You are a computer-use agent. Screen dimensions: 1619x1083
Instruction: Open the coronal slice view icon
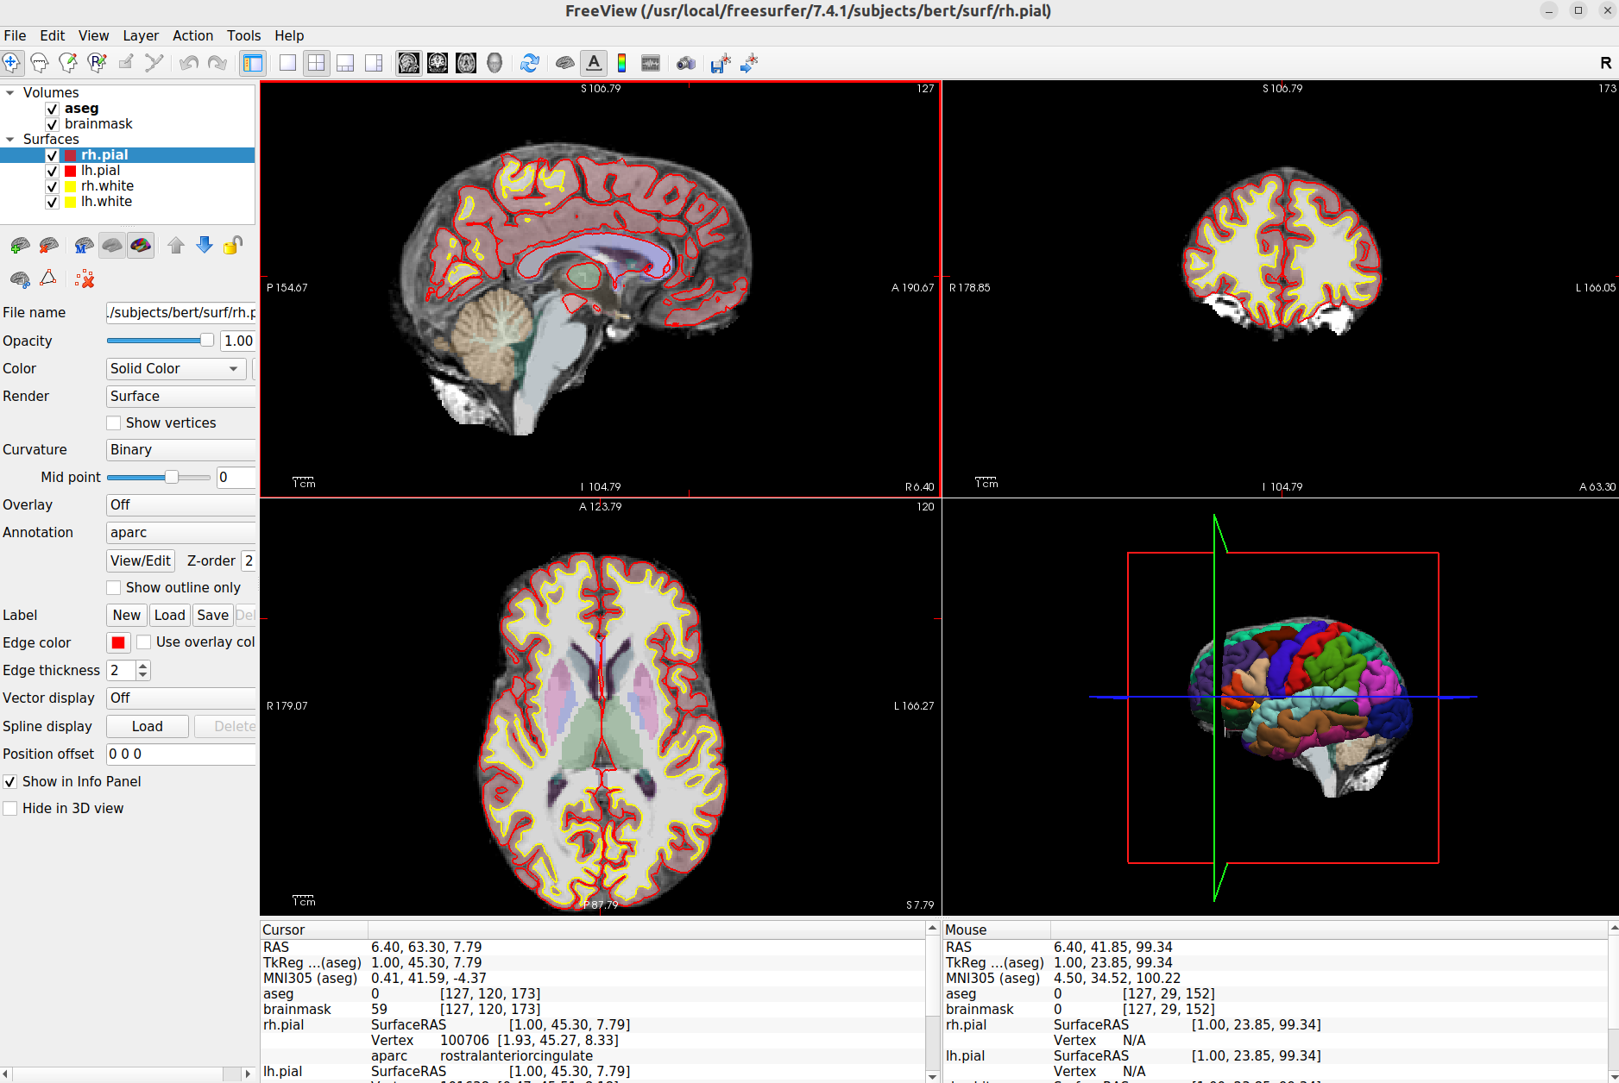[x=438, y=62]
